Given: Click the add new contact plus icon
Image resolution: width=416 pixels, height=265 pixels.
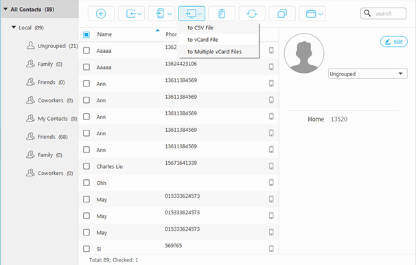Looking at the screenshot, I should pyautogui.click(x=101, y=14).
